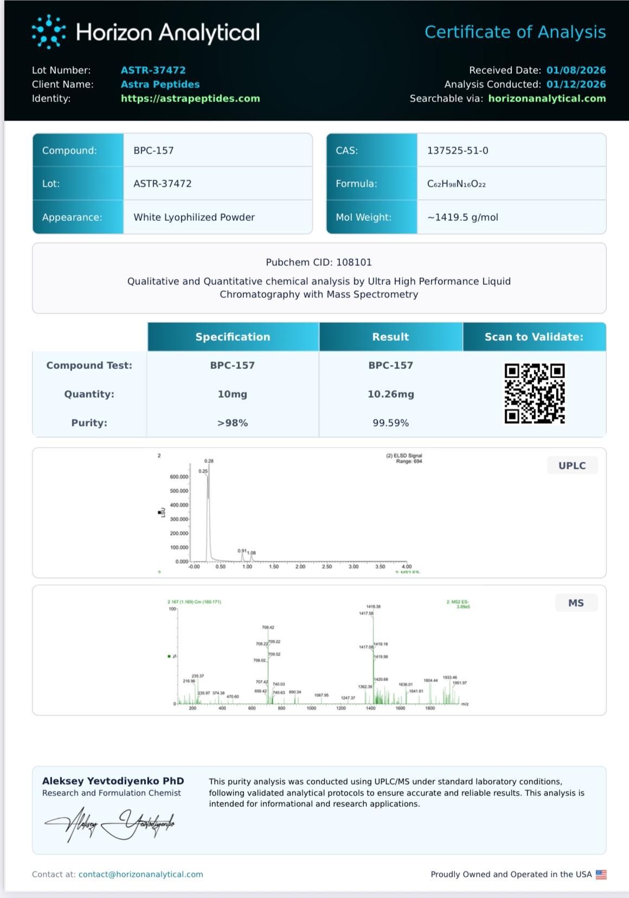Viewport: 629px width, 898px height.
Task: Click the USA flag icon in footer
Action: coord(601,874)
